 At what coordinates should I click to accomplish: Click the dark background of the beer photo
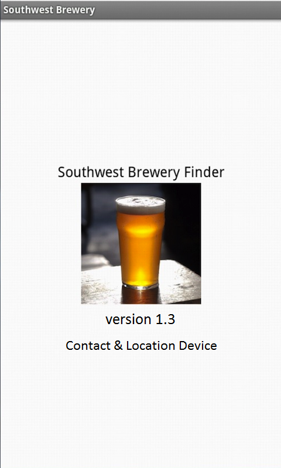[x=182, y=221]
